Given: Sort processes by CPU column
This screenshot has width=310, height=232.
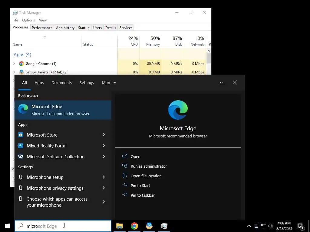Looking at the screenshot, I should click(129, 41).
